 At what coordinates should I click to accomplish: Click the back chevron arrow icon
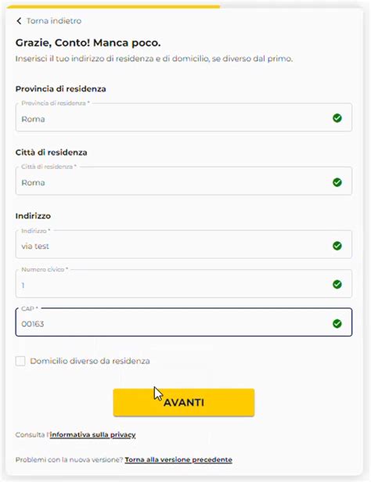[19, 21]
